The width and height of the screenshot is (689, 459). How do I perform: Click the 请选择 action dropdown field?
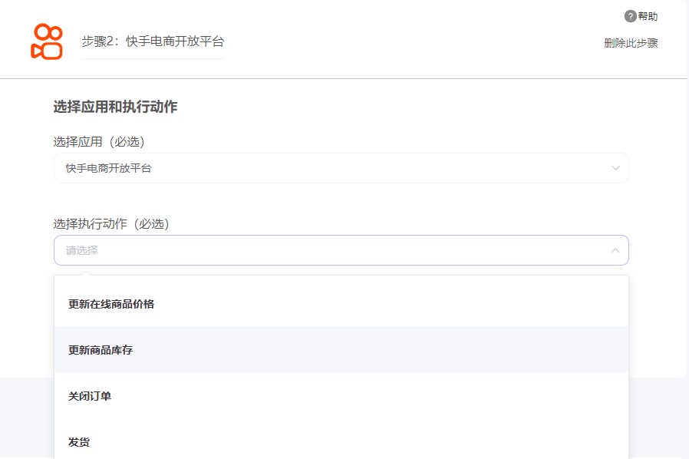[x=341, y=250]
